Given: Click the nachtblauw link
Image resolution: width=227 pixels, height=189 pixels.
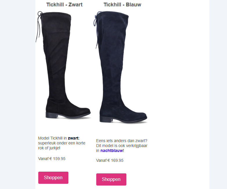Looking at the screenshot, I should [112, 151].
